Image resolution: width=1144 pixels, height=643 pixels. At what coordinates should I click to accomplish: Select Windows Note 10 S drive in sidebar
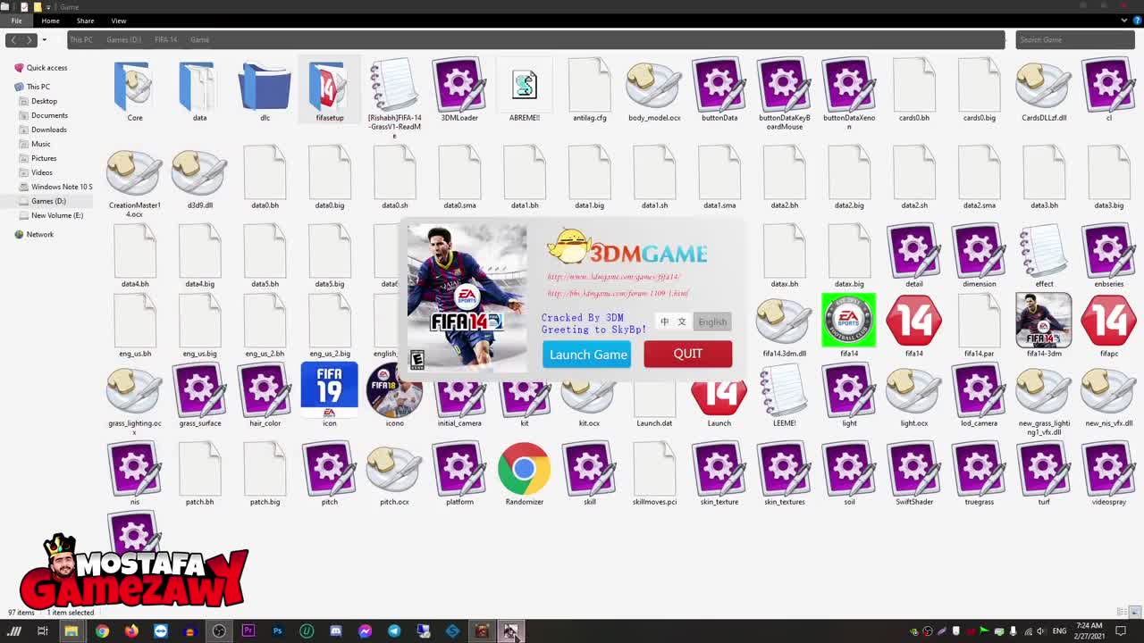pyautogui.click(x=62, y=187)
